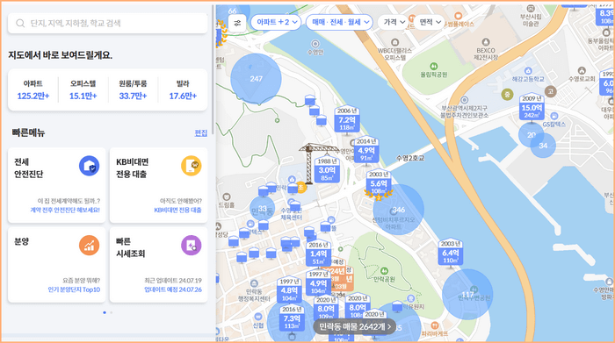
Task: Click the 수영2호교 bridge label
Action: (x=410, y=158)
